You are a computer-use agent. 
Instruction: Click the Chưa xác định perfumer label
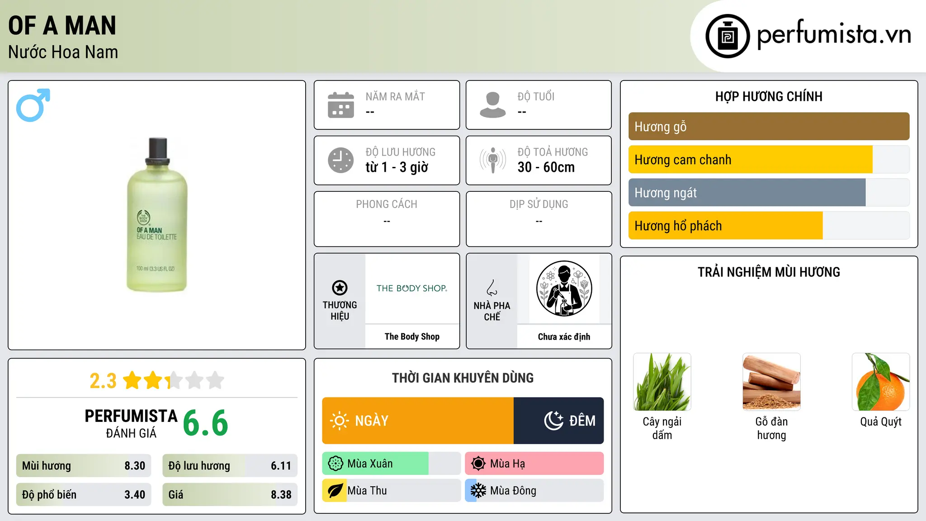click(564, 336)
